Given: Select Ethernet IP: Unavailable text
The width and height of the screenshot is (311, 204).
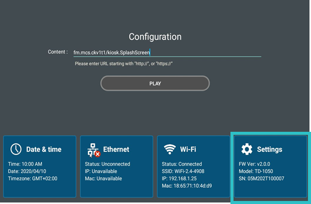Looking at the screenshot, I should click(101, 171).
